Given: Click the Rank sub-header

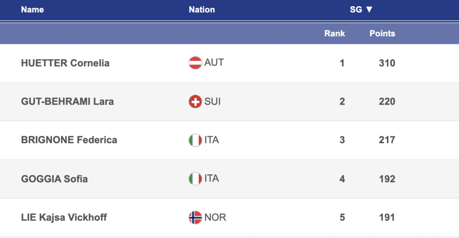Looking at the screenshot, I should pos(335,34).
